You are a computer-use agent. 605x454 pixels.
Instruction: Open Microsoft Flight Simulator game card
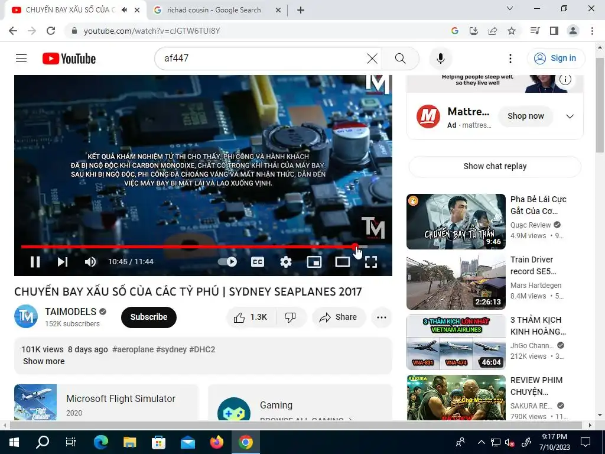[x=106, y=402]
